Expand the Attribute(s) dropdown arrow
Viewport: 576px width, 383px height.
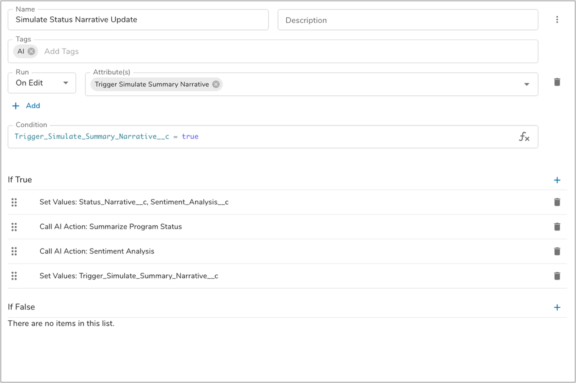coord(527,84)
